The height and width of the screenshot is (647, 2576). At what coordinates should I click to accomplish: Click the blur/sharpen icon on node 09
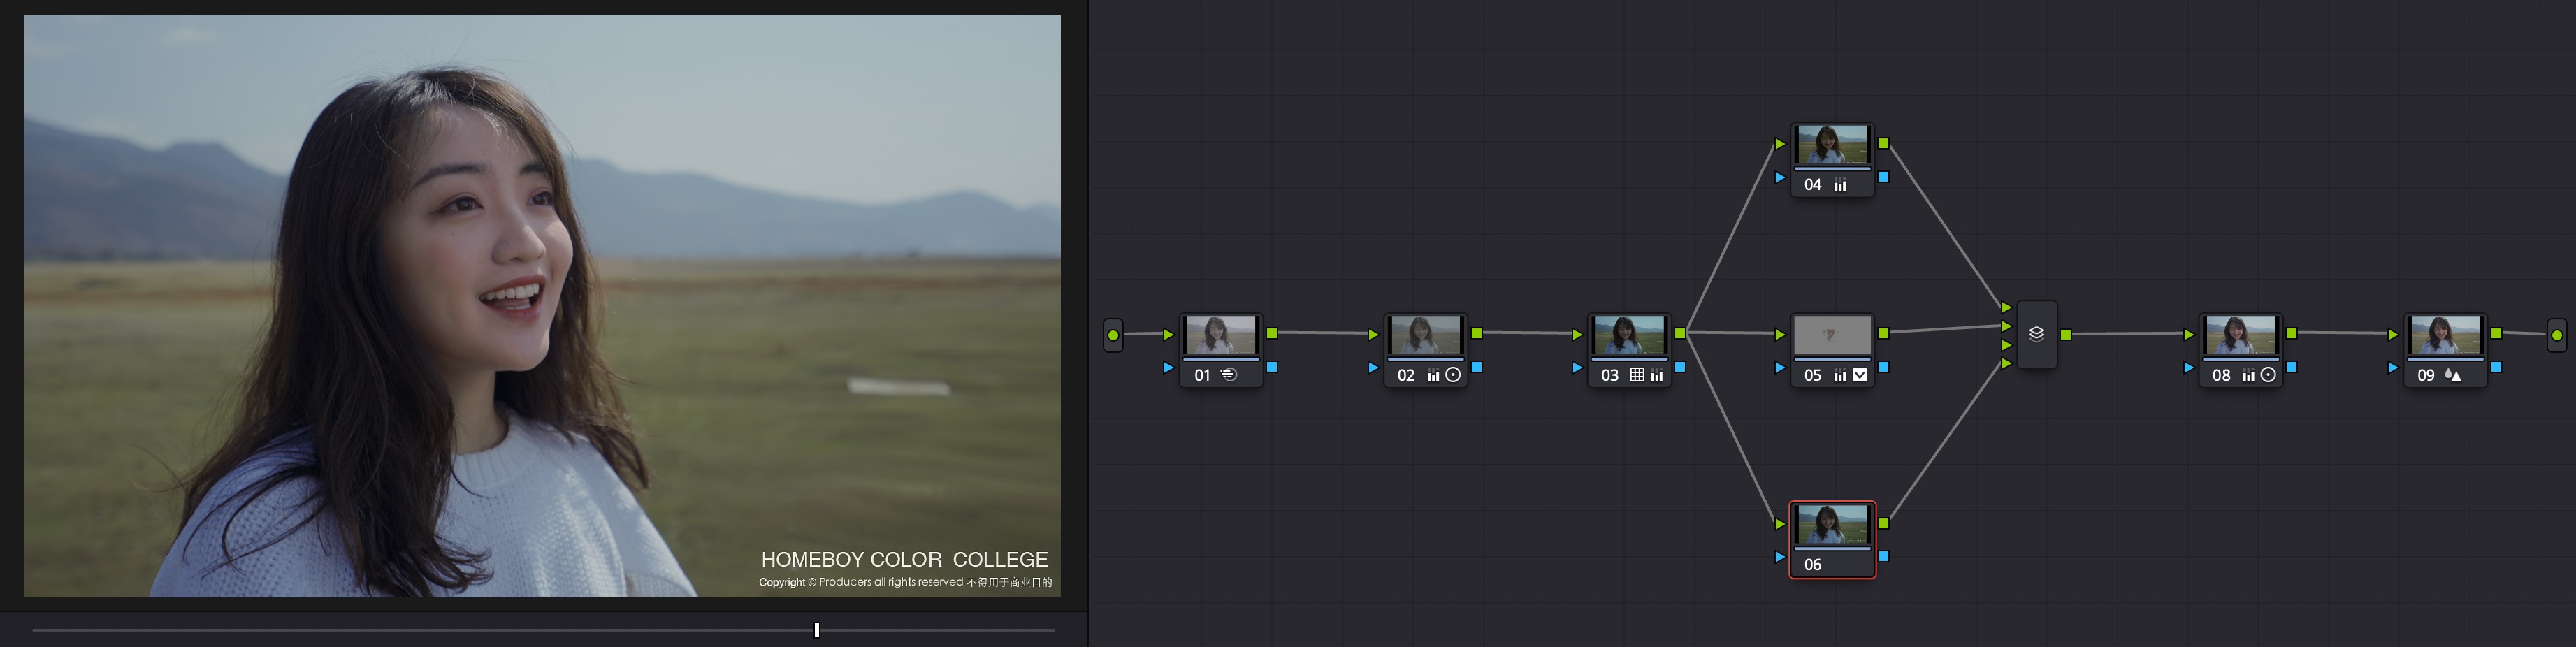(2452, 375)
